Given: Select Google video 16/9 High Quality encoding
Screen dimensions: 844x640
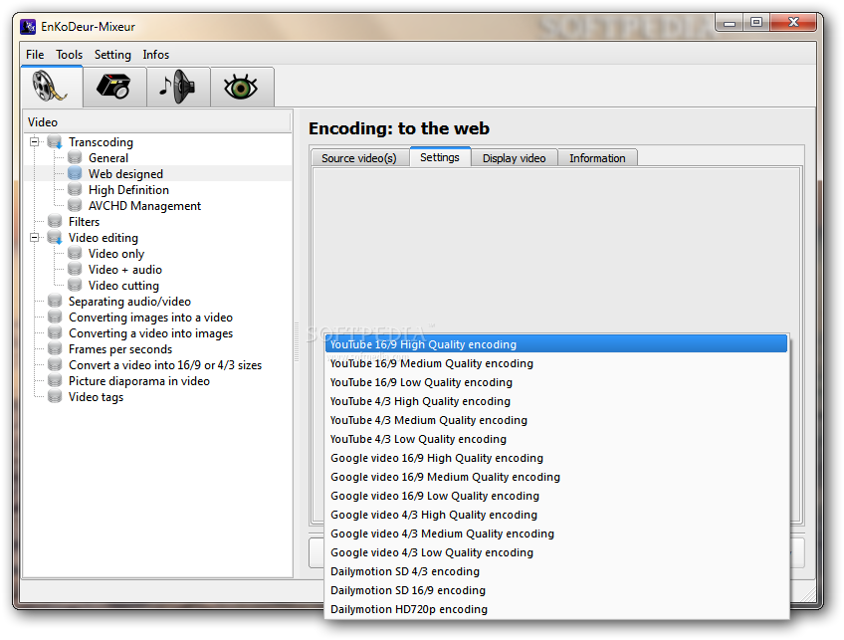Looking at the screenshot, I should click(x=556, y=458).
